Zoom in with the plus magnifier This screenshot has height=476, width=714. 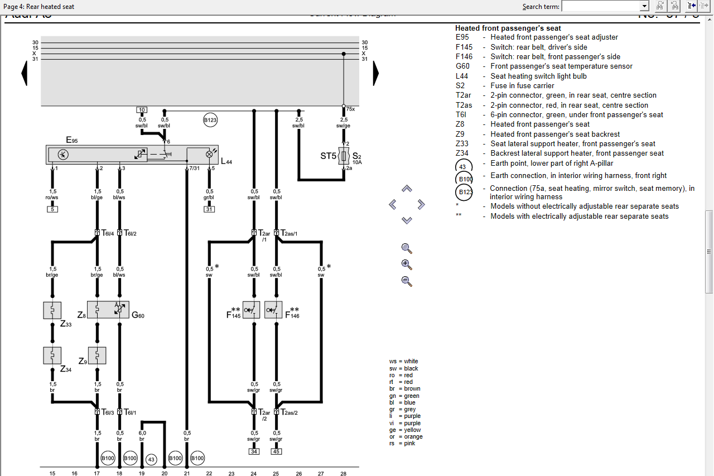click(407, 265)
